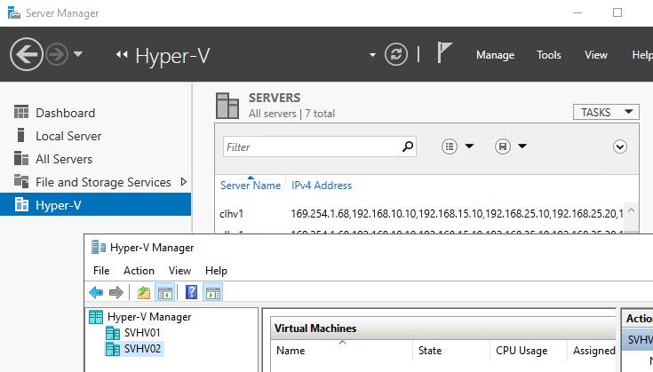Open View menu in Hyper-V Manager

point(179,271)
